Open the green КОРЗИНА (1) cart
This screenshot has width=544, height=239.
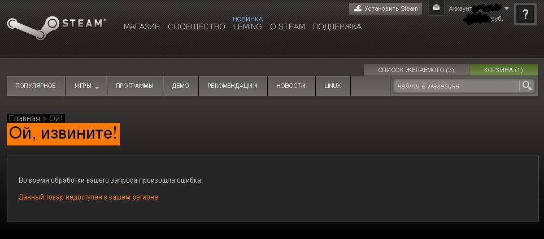[503, 70]
